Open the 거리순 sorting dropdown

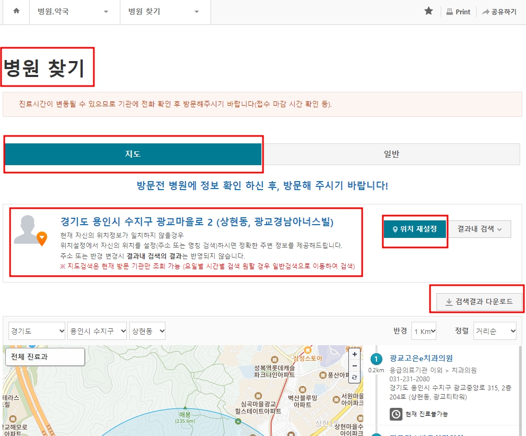click(x=495, y=330)
